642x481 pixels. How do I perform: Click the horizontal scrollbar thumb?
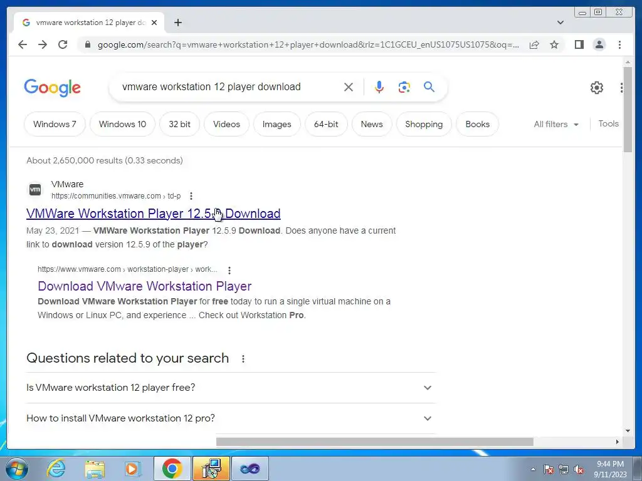tap(375, 442)
